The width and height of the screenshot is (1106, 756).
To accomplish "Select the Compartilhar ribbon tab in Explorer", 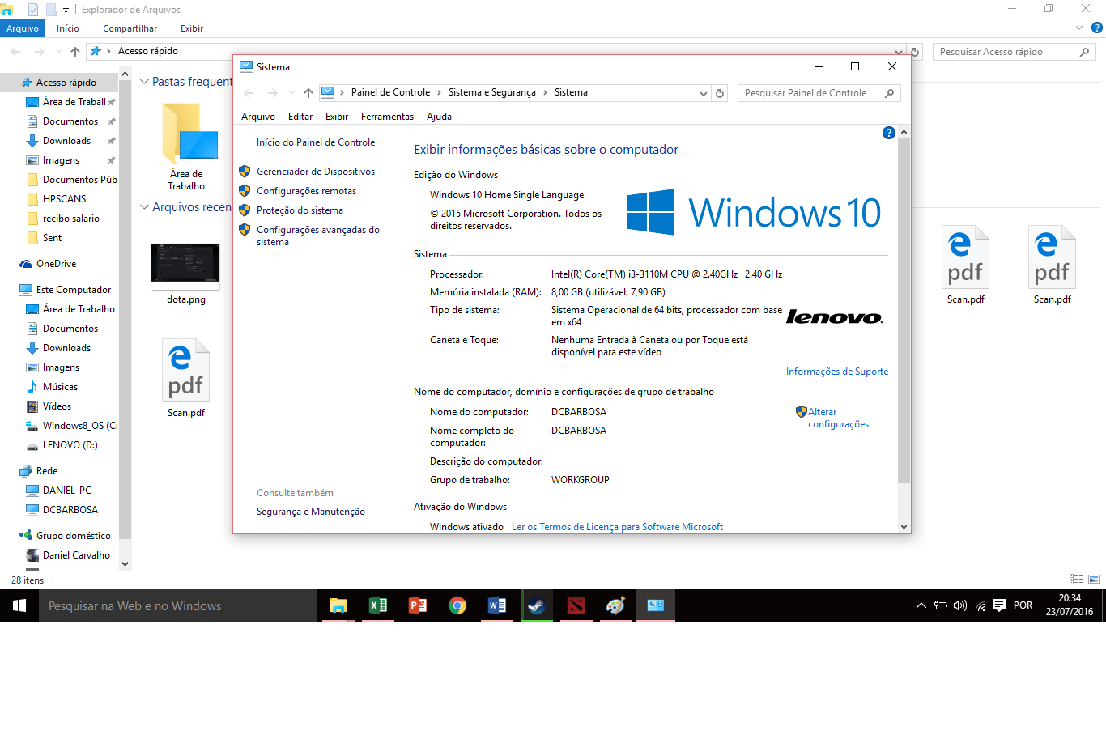I will pyautogui.click(x=130, y=28).
